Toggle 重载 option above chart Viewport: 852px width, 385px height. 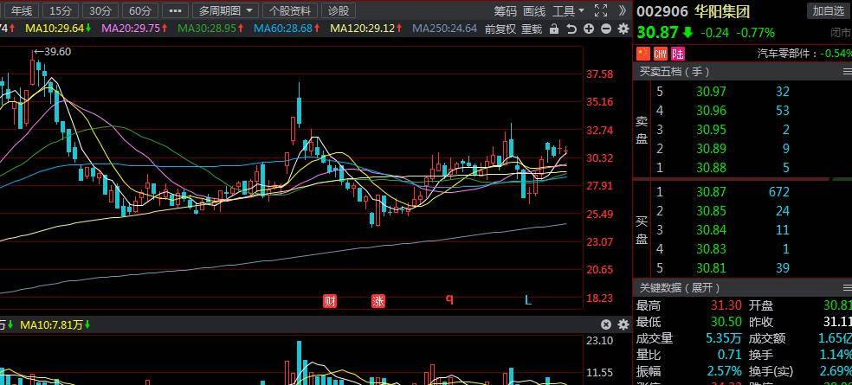click(x=531, y=29)
